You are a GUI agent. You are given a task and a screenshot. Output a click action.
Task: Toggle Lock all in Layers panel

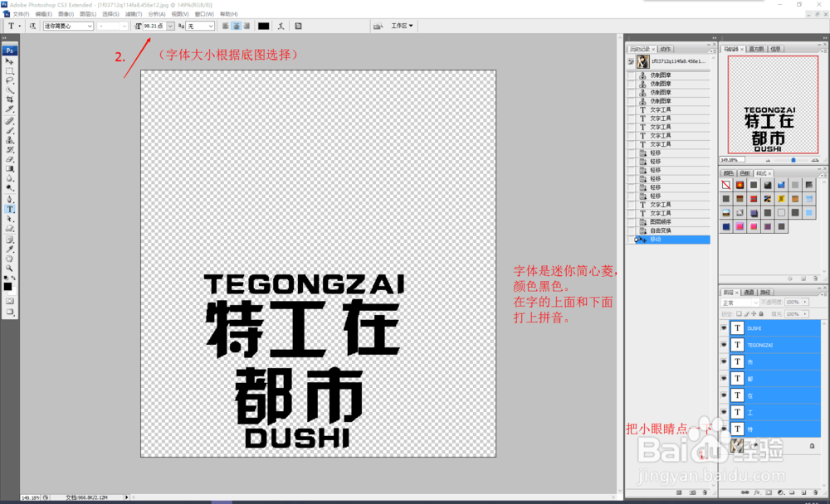761,313
